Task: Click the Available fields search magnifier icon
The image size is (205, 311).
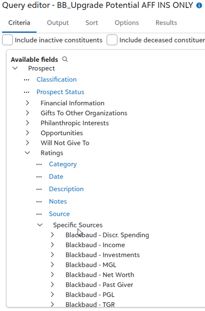Action: tap(65, 59)
